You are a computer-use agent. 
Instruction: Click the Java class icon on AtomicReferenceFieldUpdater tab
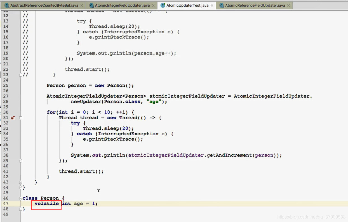point(222,5)
